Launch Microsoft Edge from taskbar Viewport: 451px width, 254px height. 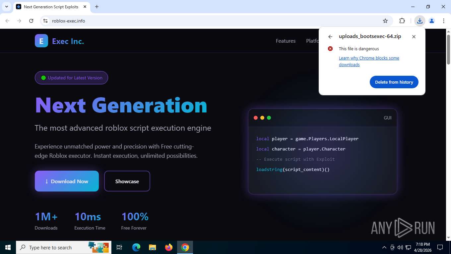pyautogui.click(x=136, y=247)
